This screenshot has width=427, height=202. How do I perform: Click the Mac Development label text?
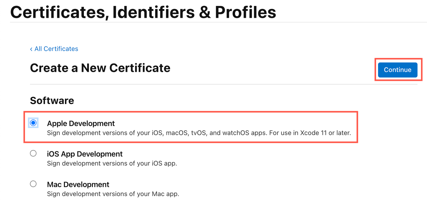78,184
